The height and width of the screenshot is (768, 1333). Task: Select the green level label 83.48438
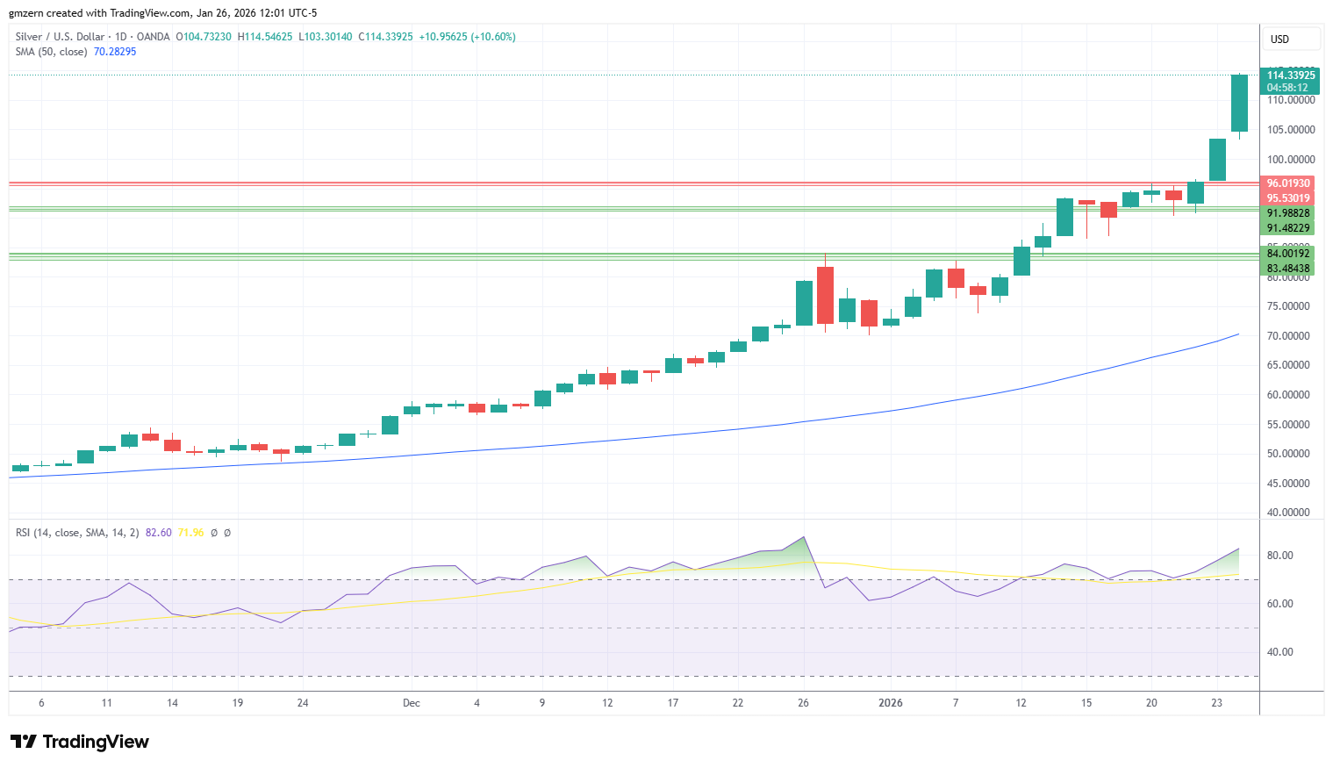1288,269
